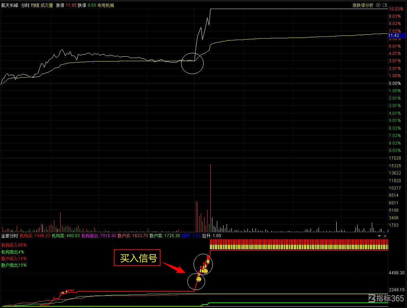Click the upper smiley buy-signal marker
The width and height of the screenshot is (407, 308).
click(205, 271)
